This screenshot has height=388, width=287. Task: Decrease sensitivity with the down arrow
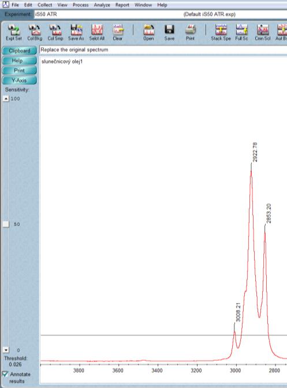click(6, 350)
